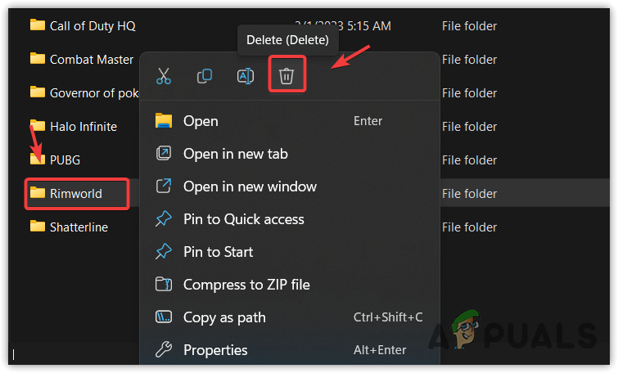This screenshot has width=618, height=373.
Task: Select Open in new window option
Action: click(250, 186)
